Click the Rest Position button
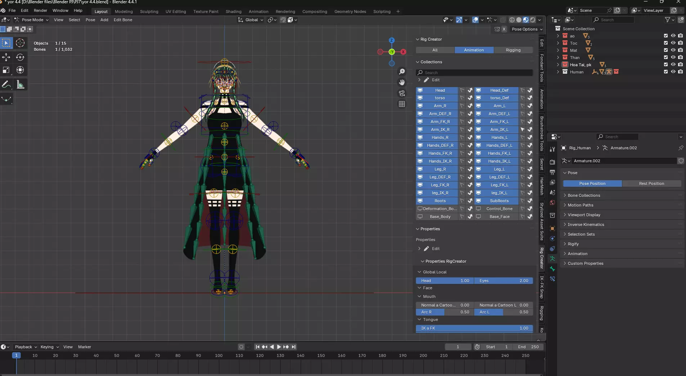 click(x=651, y=184)
